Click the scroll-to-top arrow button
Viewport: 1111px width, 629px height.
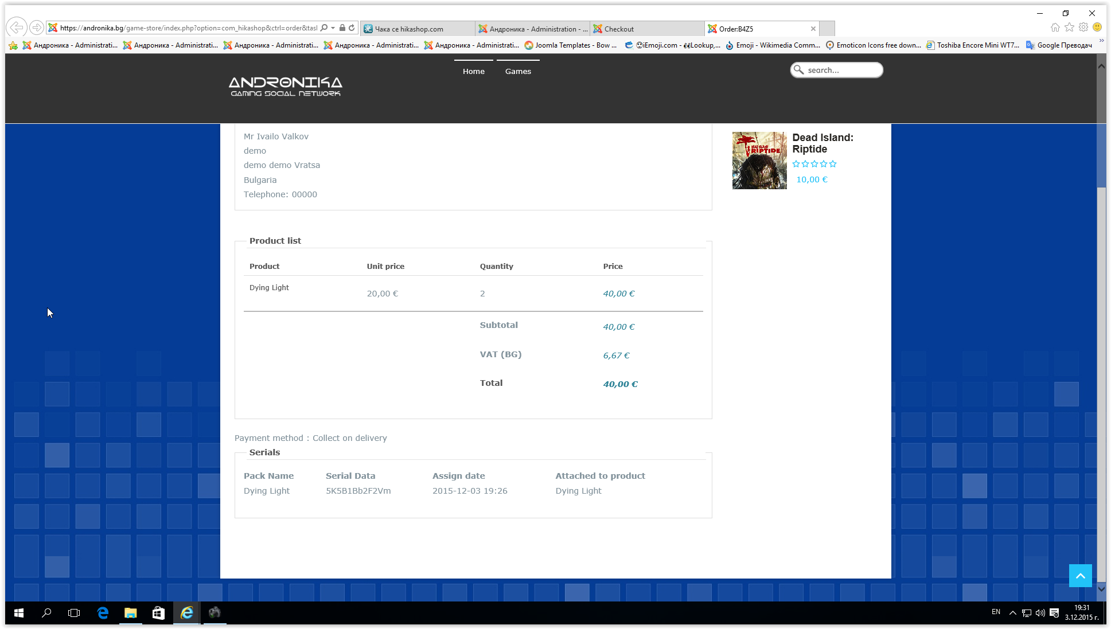coord(1080,576)
